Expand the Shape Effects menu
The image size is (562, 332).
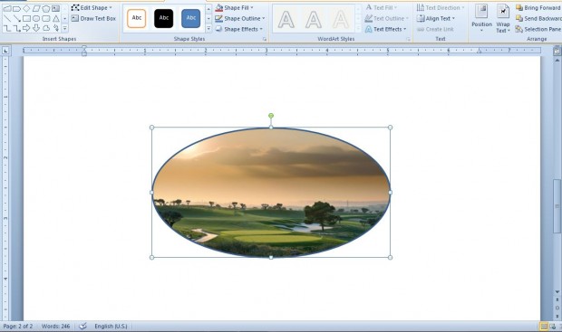tap(239, 29)
